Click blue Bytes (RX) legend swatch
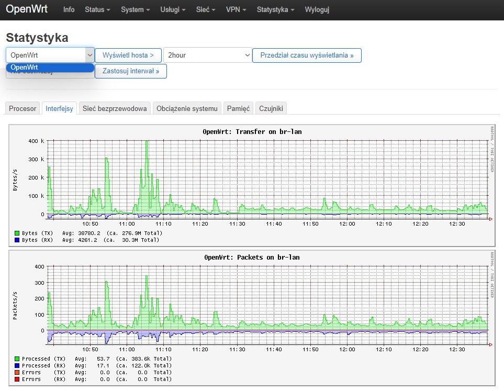 [x=17, y=240]
